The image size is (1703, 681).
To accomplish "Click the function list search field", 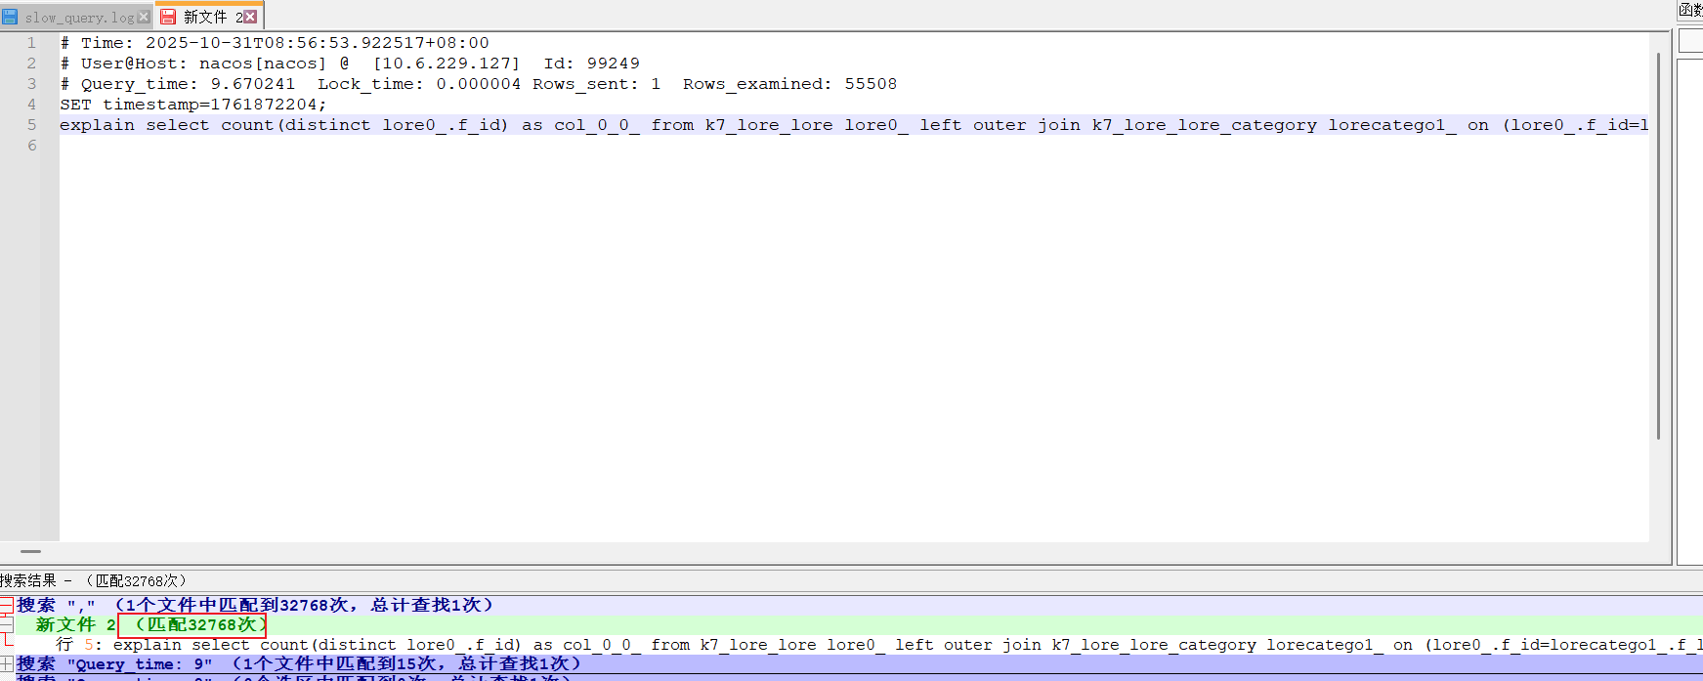I will [1690, 41].
